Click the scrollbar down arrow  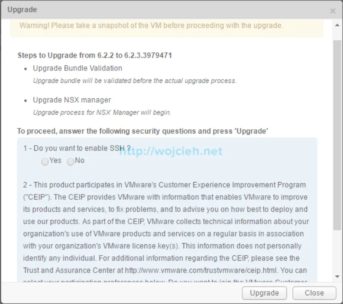338,277
